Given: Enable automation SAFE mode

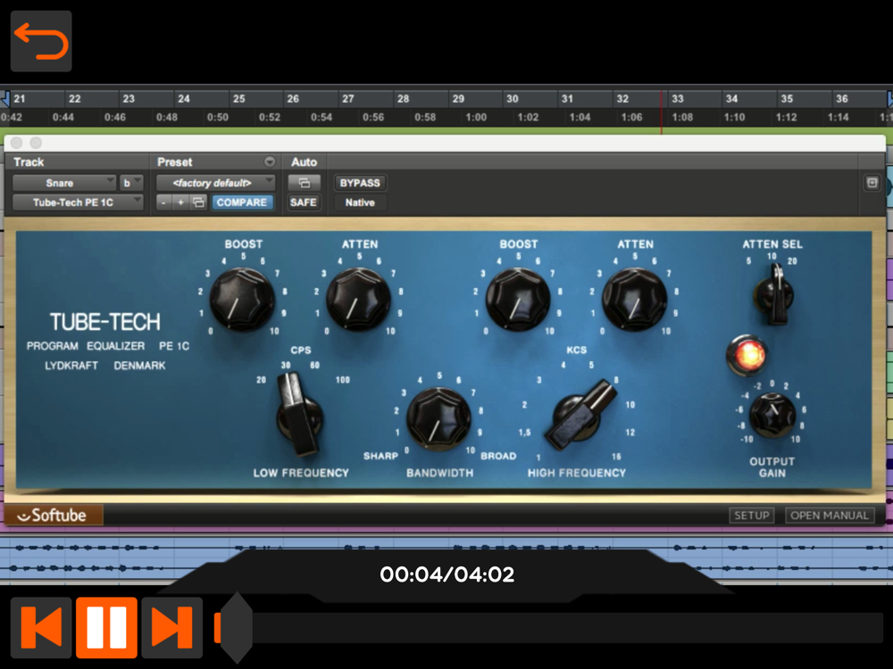Looking at the screenshot, I should (x=304, y=202).
